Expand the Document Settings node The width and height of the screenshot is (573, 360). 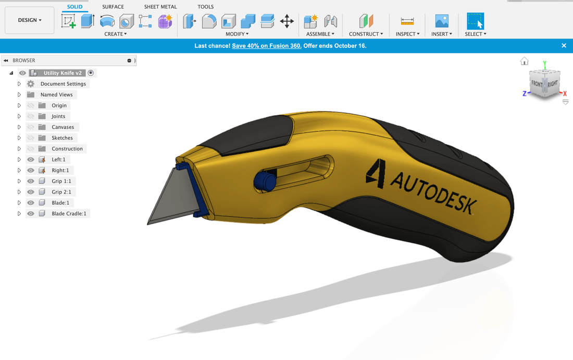coord(19,84)
